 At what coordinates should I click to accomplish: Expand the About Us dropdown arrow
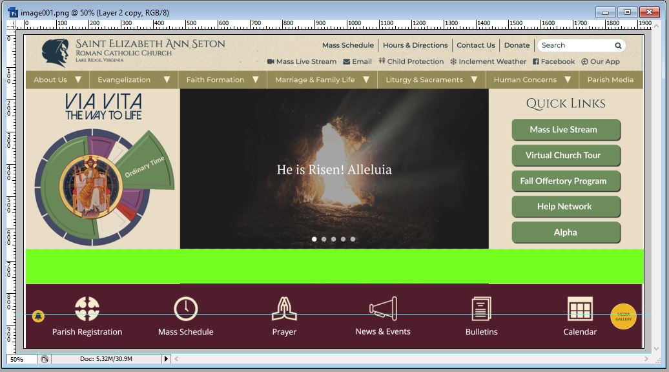(78, 80)
